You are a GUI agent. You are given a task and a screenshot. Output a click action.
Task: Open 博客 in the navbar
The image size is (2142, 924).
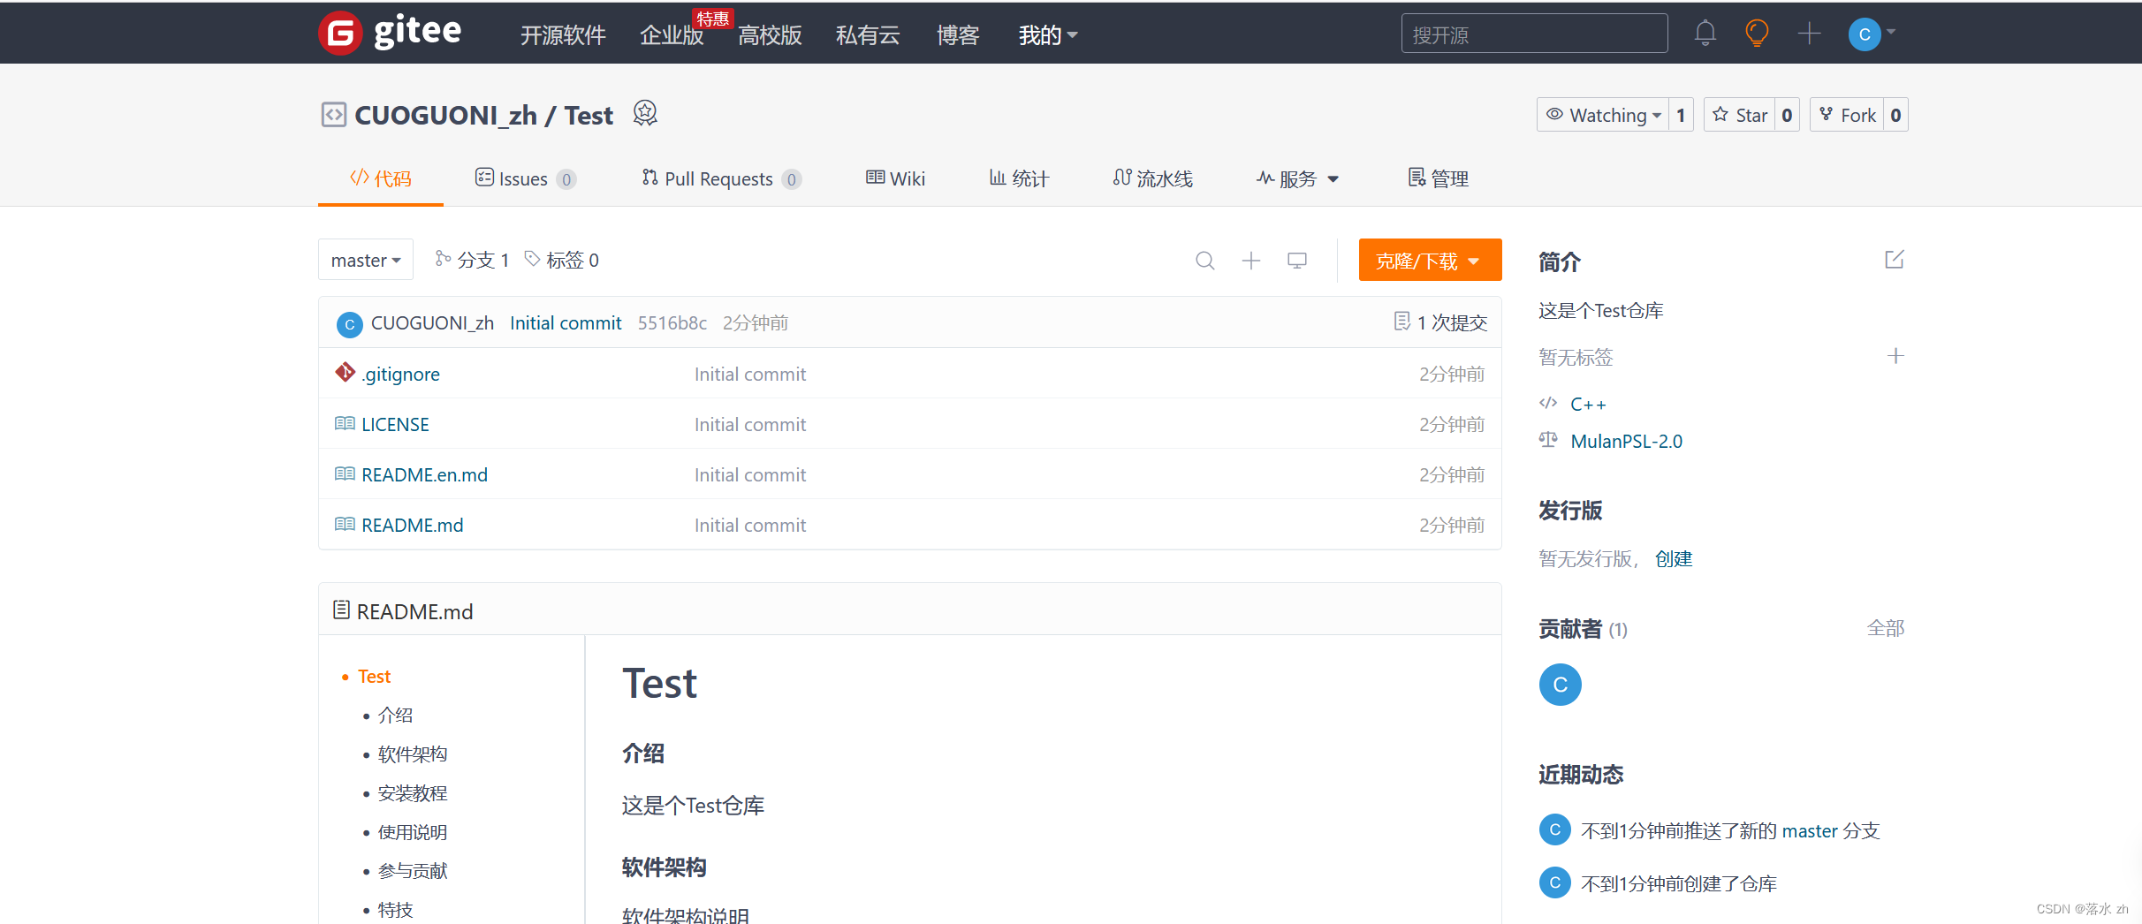tap(958, 35)
